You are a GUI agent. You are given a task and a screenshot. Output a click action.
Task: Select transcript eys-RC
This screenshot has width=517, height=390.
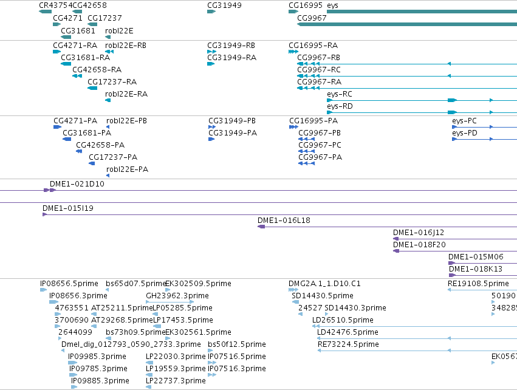click(340, 94)
